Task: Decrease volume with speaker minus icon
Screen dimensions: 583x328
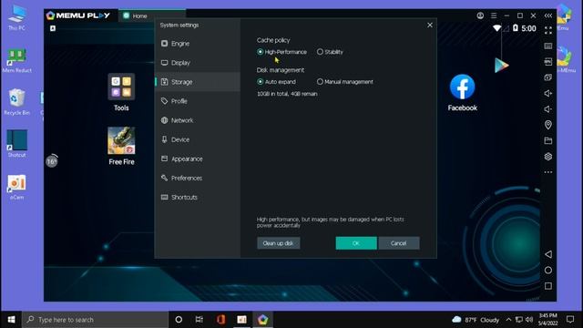Action: (548, 109)
